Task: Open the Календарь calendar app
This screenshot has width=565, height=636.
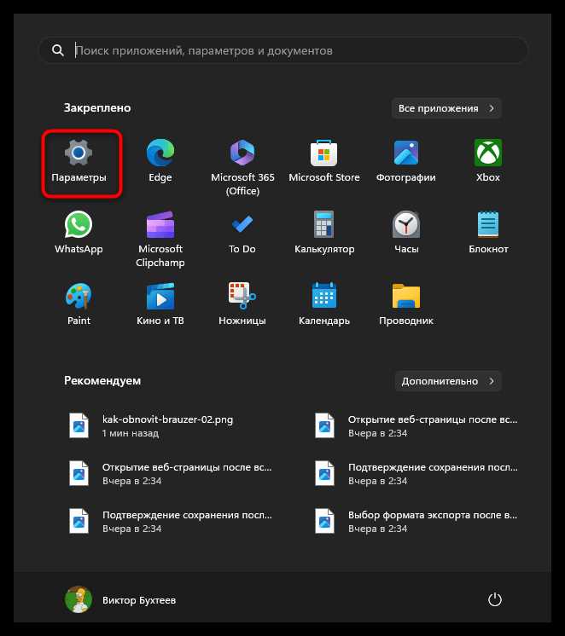Action: pos(324,304)
